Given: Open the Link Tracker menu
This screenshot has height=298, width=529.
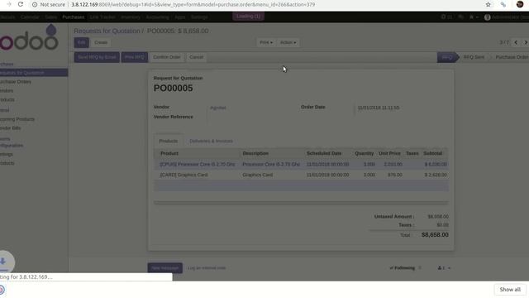Looking at the screenshot, I should coord(102,17).
